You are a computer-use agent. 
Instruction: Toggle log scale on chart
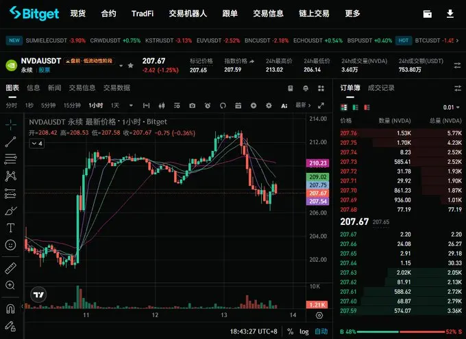click(304, 331)
